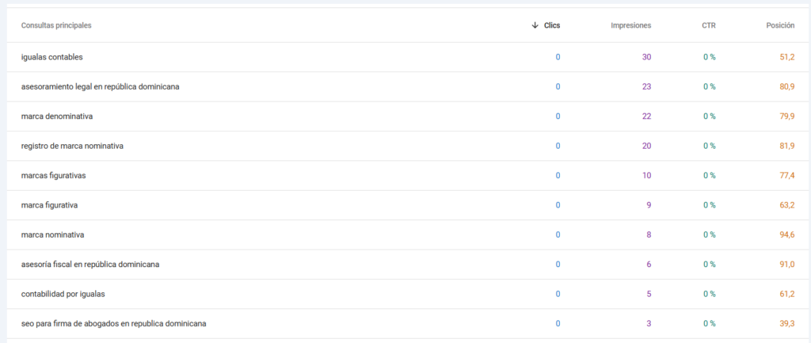The height and width of the screenshot is (343, 811).
Task: Click impressions value 30 for igualas contables
Action: click(646, 57)
